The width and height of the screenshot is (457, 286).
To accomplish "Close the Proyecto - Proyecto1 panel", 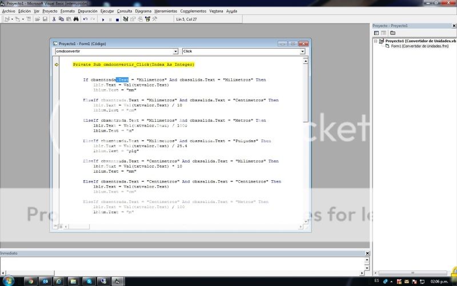I will click(454, 26).
